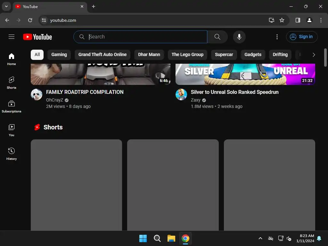Show more chips with right arrow
This screenshot has height=246, width=328.
314,55
